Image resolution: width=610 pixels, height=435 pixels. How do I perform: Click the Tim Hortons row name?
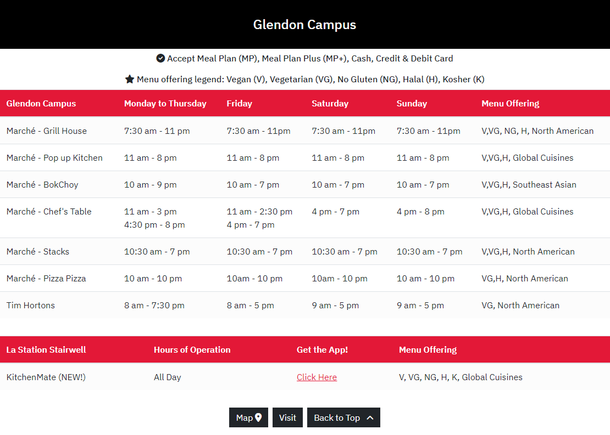tap(31, 306)
